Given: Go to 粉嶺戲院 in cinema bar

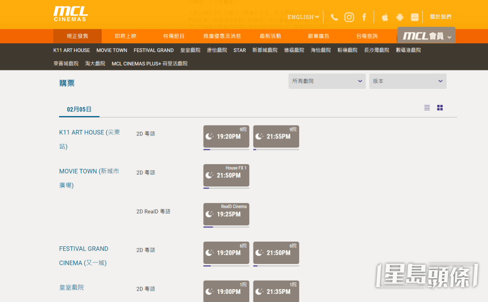Looking at the screenshot, I should (347, 50).
